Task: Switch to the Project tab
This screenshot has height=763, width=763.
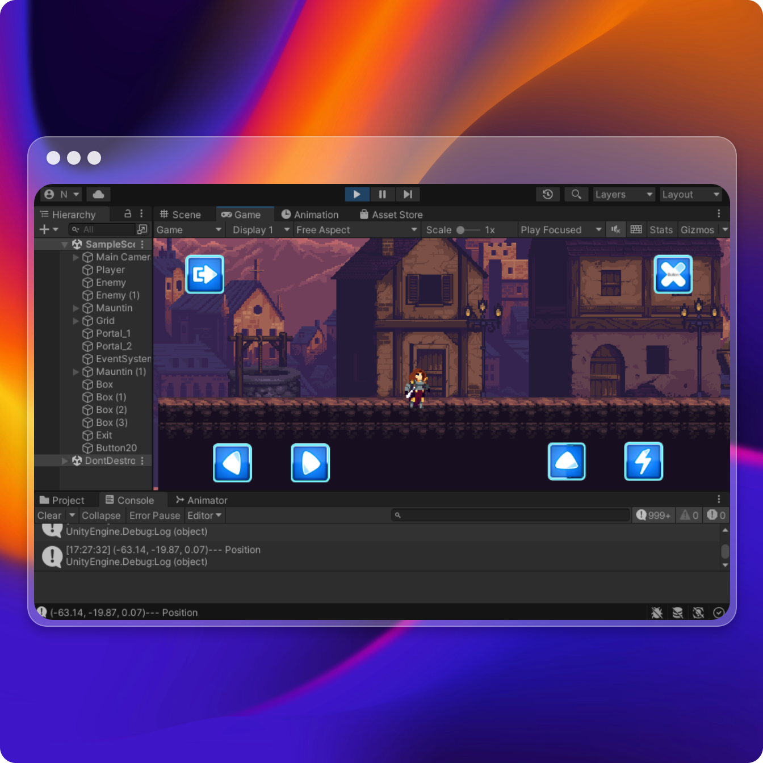Action: tap(62, 500)
